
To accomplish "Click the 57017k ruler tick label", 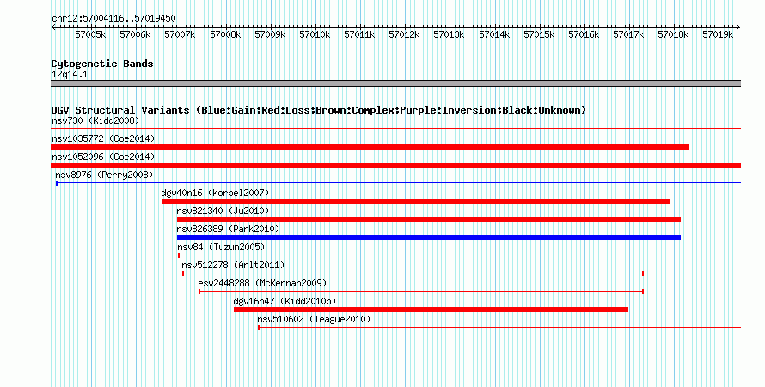I will 628,34.
